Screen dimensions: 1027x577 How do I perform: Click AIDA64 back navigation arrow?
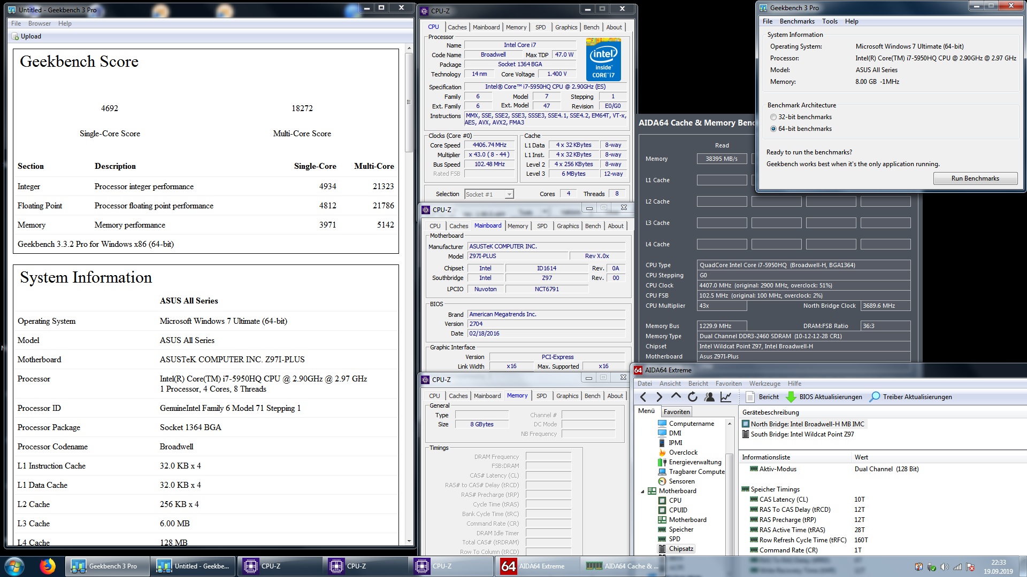tap(643, 397)
